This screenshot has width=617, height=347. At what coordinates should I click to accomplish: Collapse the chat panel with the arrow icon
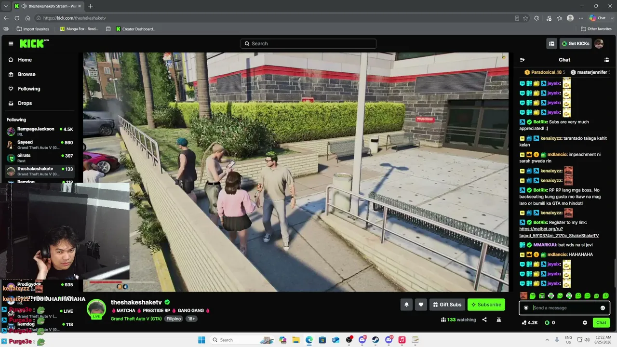pos(522,60)
